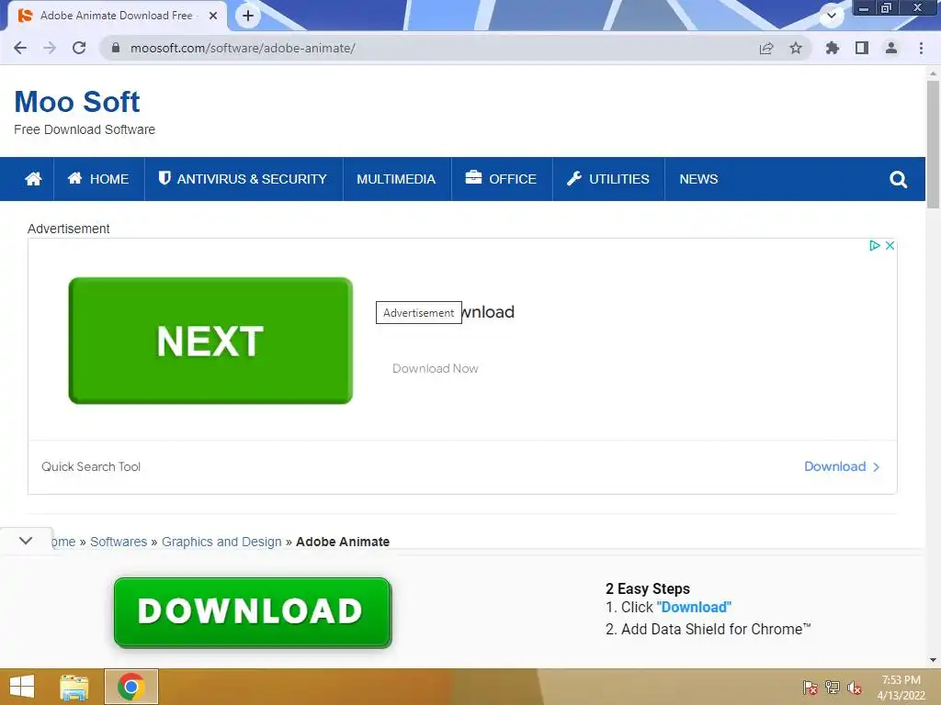941x705 pixels.
Task: Share this page via the share icon
Action: pos(766,48)
